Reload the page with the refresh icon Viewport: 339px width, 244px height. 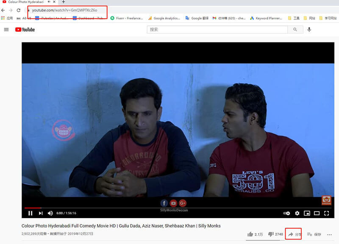pos(19,10)
